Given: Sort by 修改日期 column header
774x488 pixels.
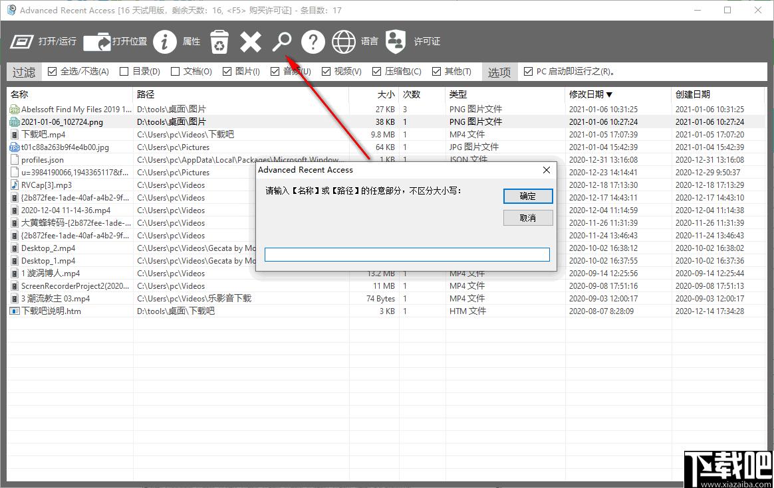Looking at the screenshot, I should coord(618,94).
